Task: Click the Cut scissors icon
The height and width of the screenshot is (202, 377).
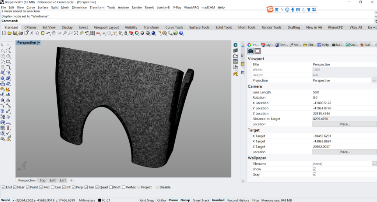Action: coord(32,33)
